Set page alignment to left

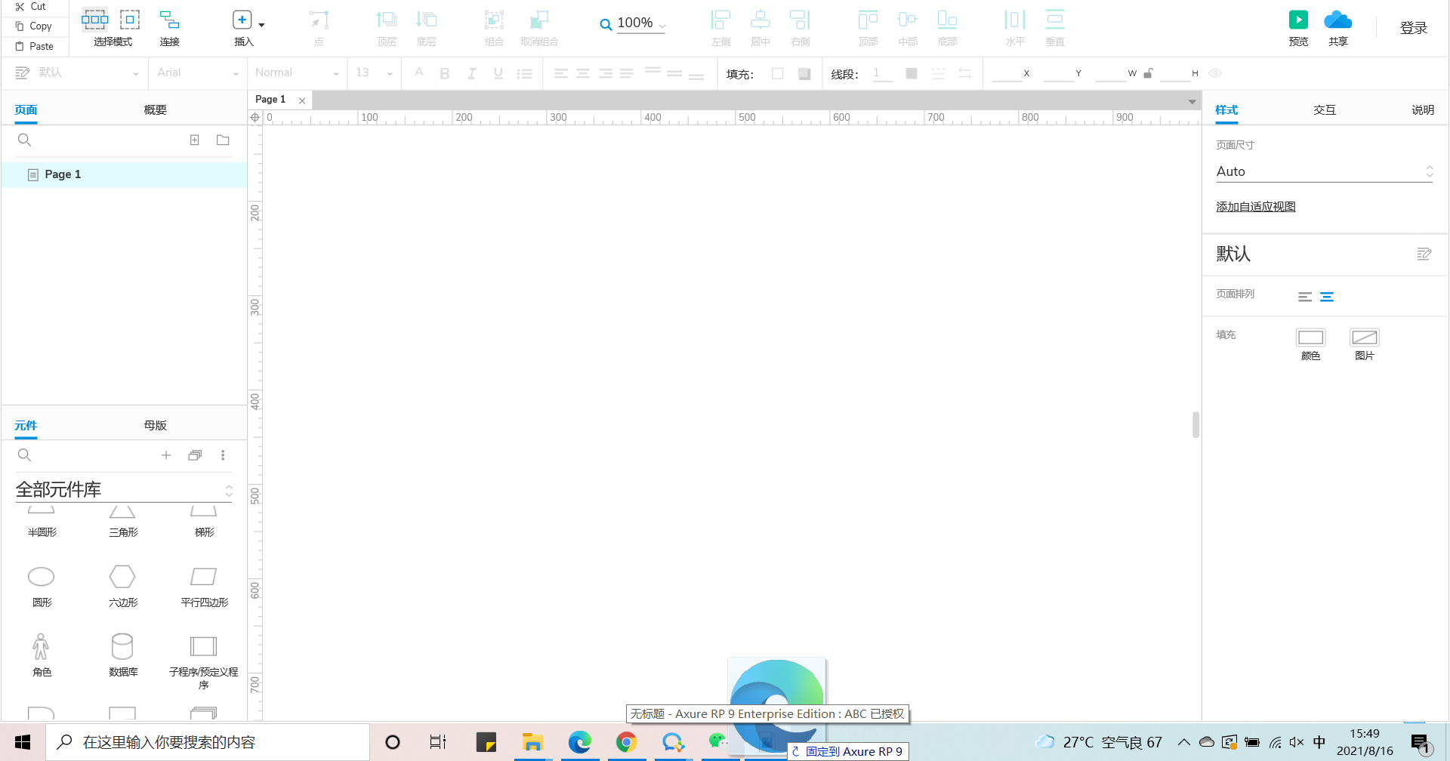tap(1305, 297)
